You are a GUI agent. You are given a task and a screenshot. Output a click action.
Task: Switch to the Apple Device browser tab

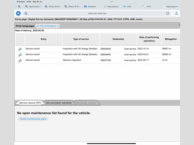33,7
